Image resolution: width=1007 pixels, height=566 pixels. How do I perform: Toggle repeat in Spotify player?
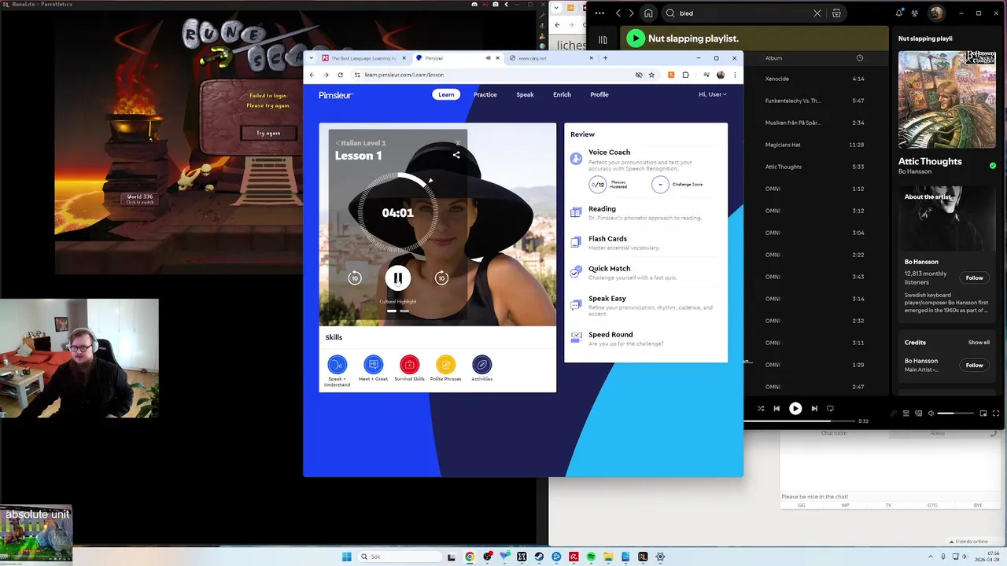(830, 409)
